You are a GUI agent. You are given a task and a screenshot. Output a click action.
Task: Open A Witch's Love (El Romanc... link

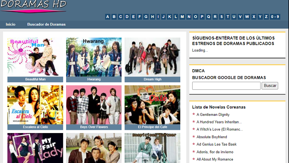(220, 129)
